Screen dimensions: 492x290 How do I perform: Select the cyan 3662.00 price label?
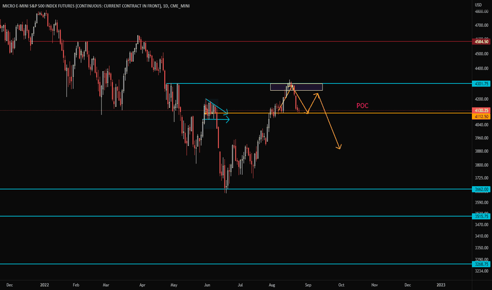click(x=481, y=189)
